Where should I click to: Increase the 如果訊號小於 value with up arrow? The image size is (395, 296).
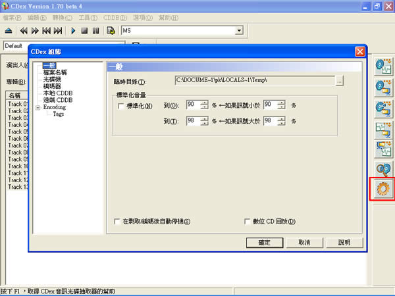[281, 103]
